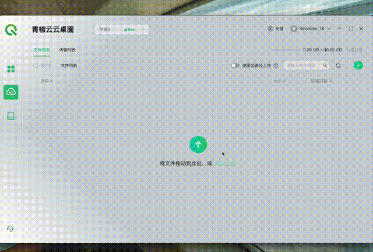Switch to the 文件列表 tab
Image resolution: width=373 pixels, height=252 pixels.
point(41,50)
